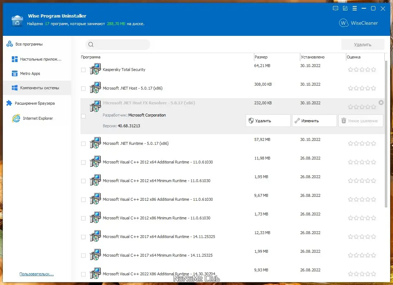This screenshot has width=393, height=285.
Task: Click the VC++ 2012 x86 Minimum Runtime icon
Action: [95, 217]
